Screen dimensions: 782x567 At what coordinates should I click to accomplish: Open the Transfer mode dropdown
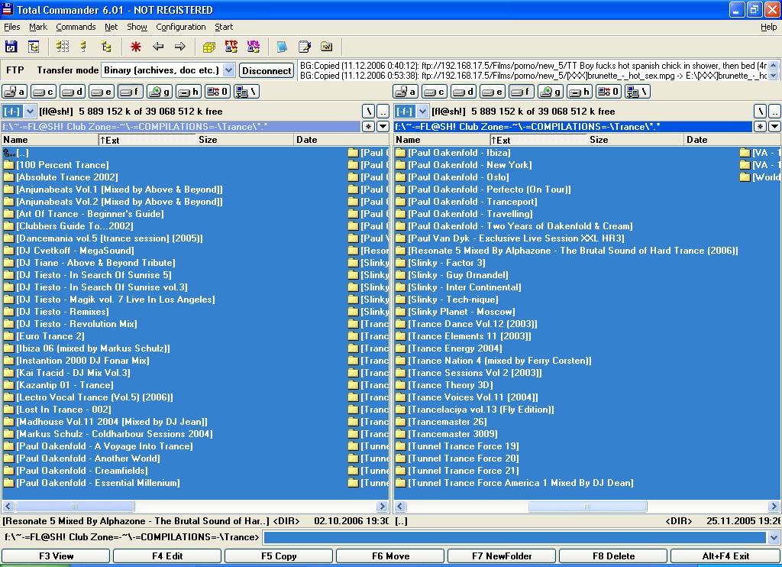click(x=228, y=70)
